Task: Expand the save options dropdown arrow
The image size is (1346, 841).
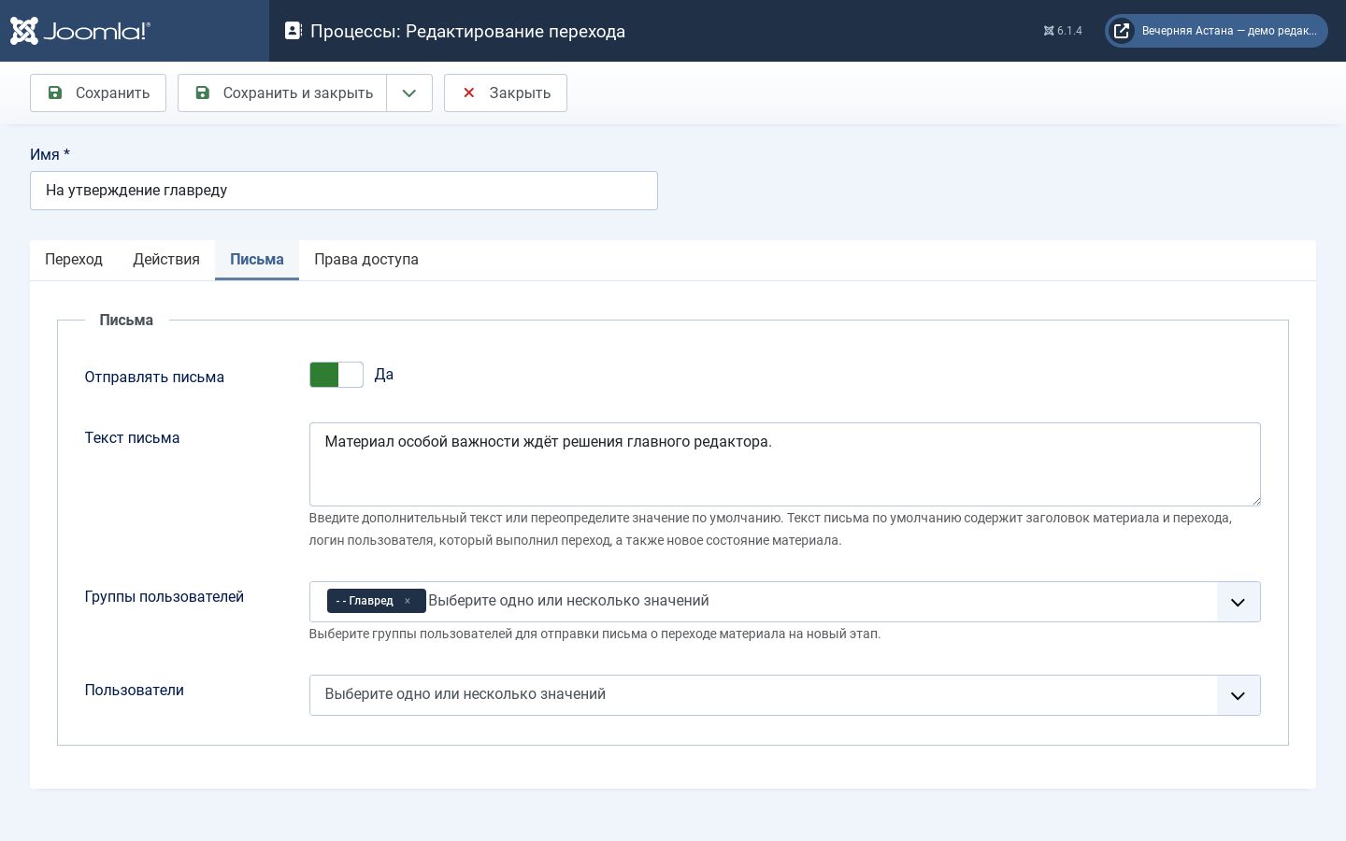Action: 409,93
